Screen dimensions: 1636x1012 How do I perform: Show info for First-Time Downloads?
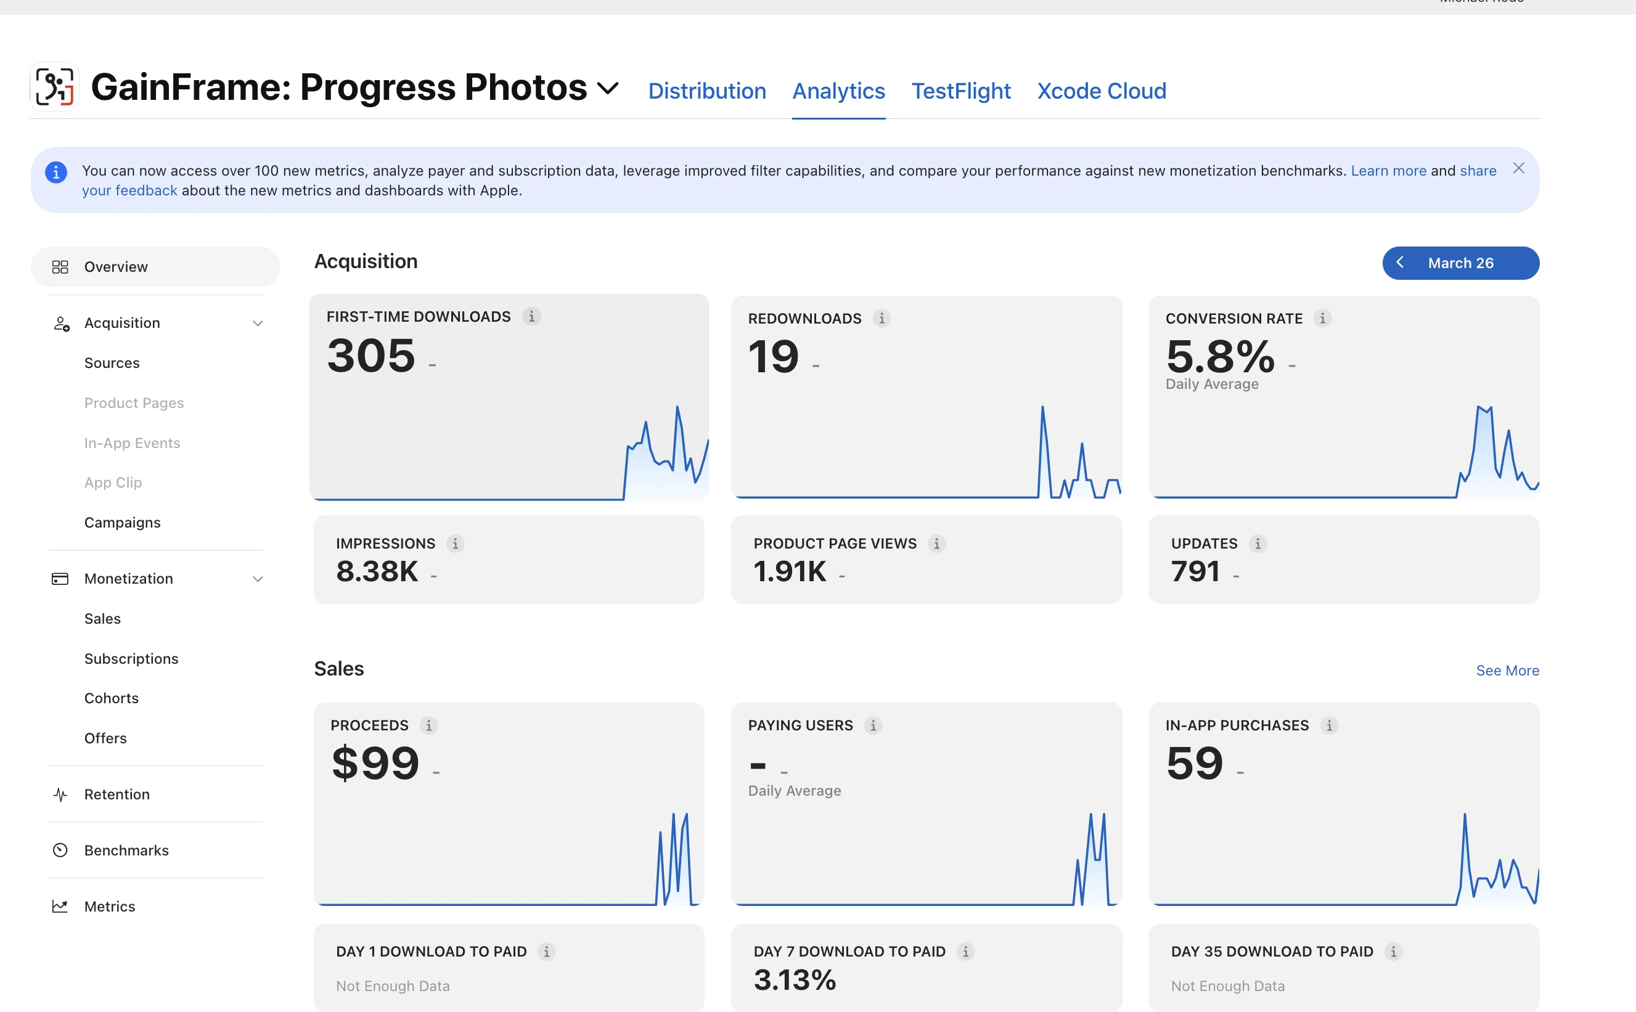coord(531,317)
